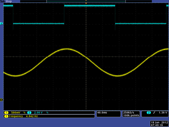Click the cyan channel 2 badge in scale readout
The height and width of the screenshot is (127, 169).
pos(29,112)
